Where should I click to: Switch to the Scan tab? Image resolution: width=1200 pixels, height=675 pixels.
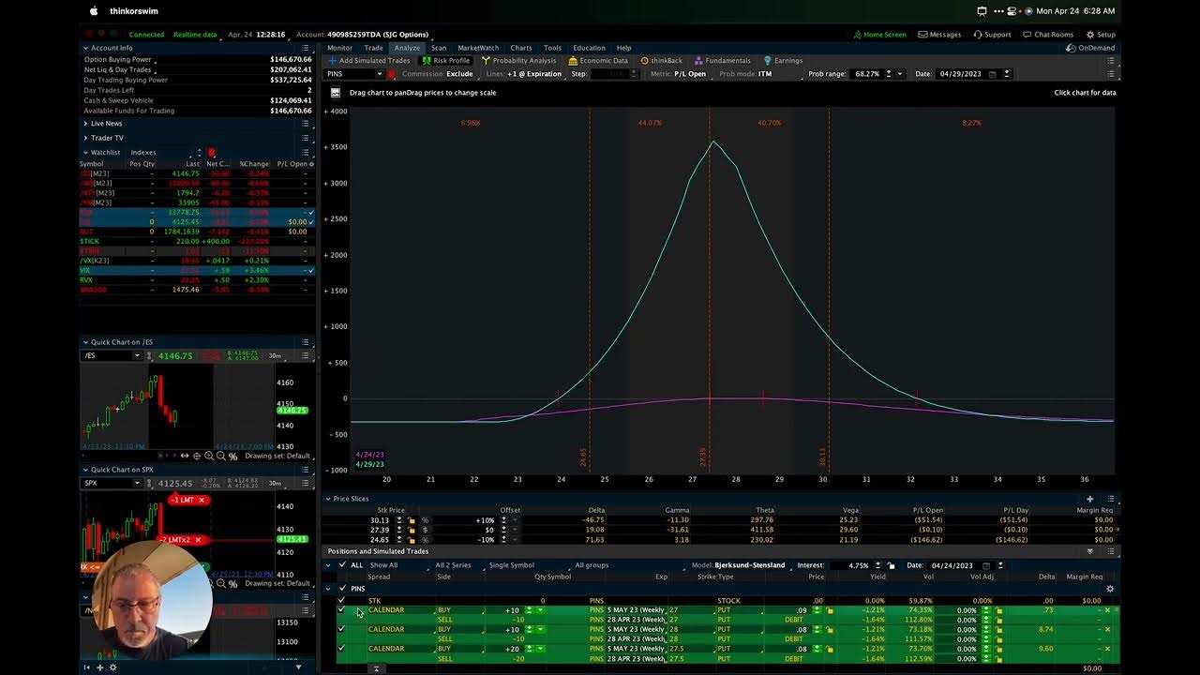coord(439,48)
